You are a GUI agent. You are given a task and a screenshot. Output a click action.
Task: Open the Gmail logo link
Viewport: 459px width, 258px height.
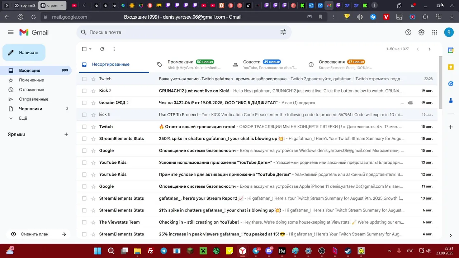[x=34, y=32]
